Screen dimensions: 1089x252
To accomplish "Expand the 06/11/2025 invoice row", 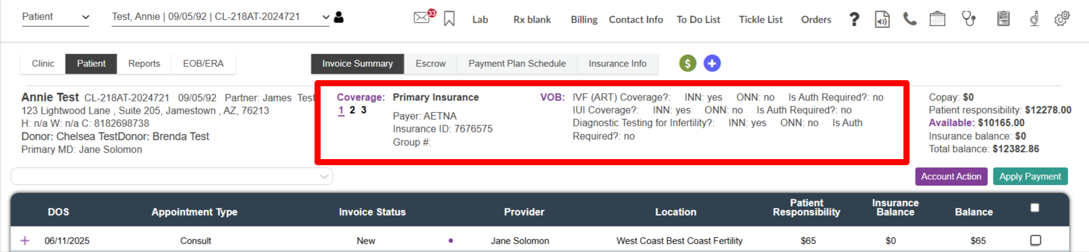I will tap(25, 241).
